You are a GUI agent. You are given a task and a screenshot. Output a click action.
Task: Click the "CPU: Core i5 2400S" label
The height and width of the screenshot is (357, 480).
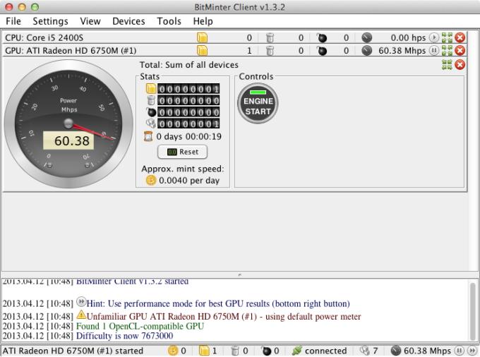(x=44, y=37)
